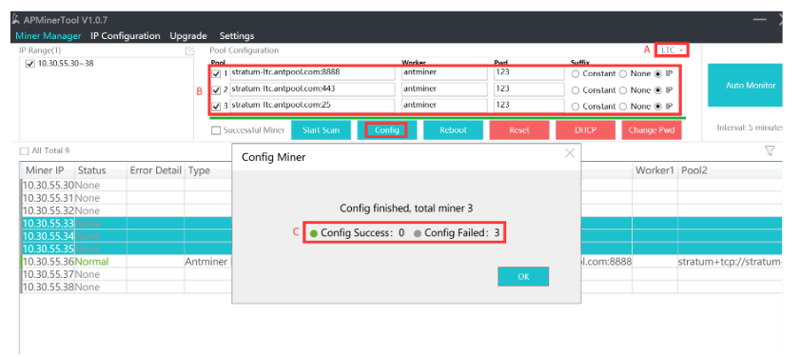
Task: Click the DHCP button
Action: click(585, 129)
